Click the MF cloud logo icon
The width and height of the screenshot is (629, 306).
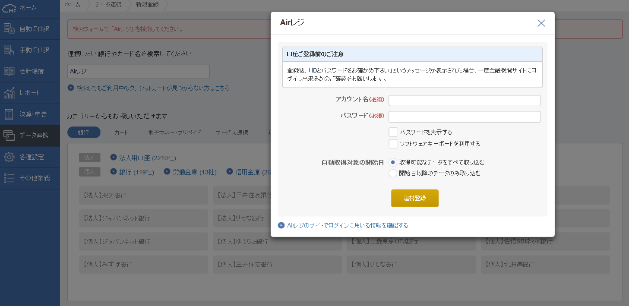click(x=9, y=8)
